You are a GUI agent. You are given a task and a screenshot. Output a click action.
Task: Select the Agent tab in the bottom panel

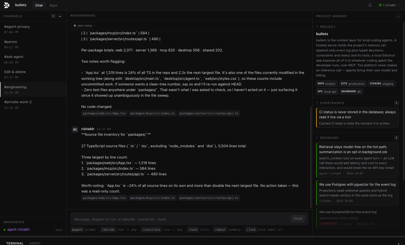pyautogui.click(x=35, y=243)
